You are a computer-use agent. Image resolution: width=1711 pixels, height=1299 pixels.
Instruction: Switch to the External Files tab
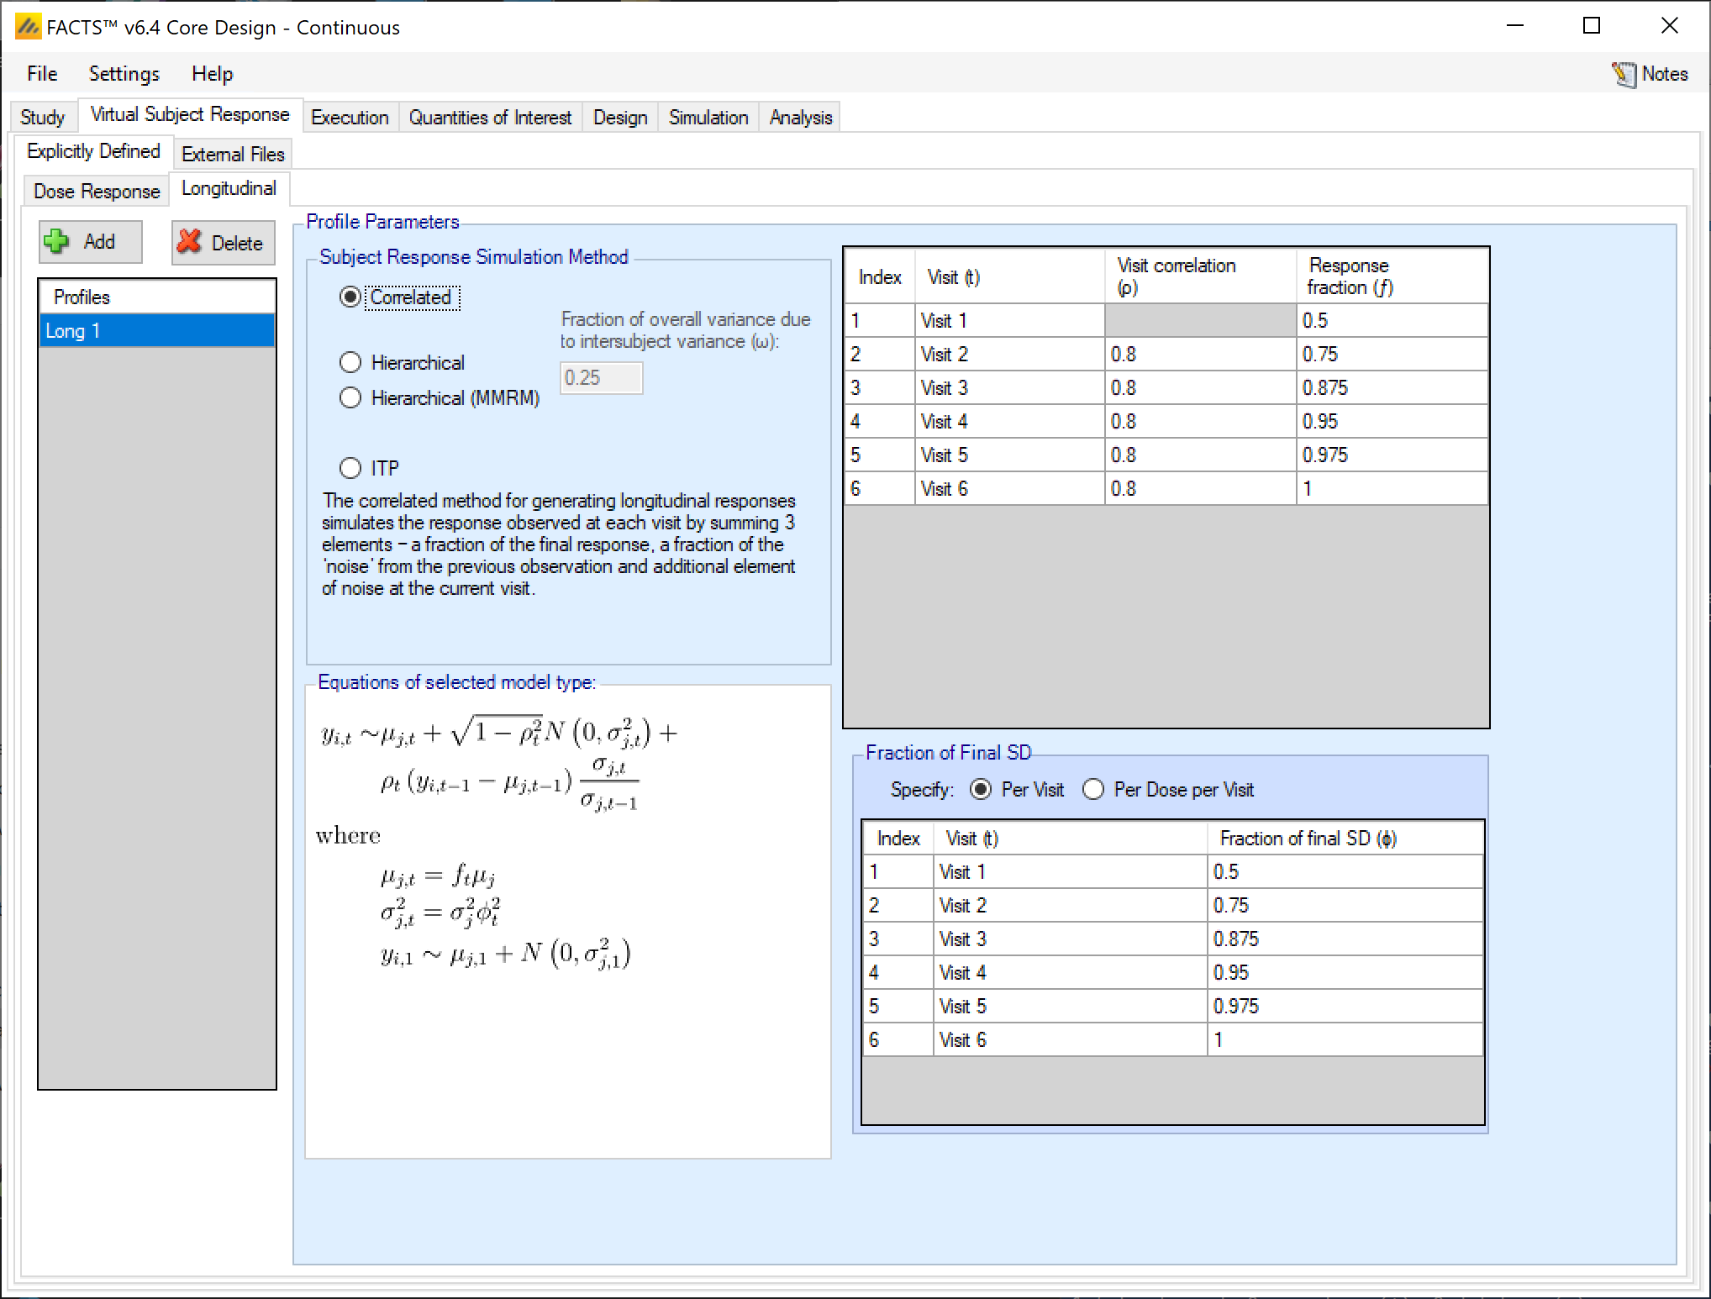(233, 155)
